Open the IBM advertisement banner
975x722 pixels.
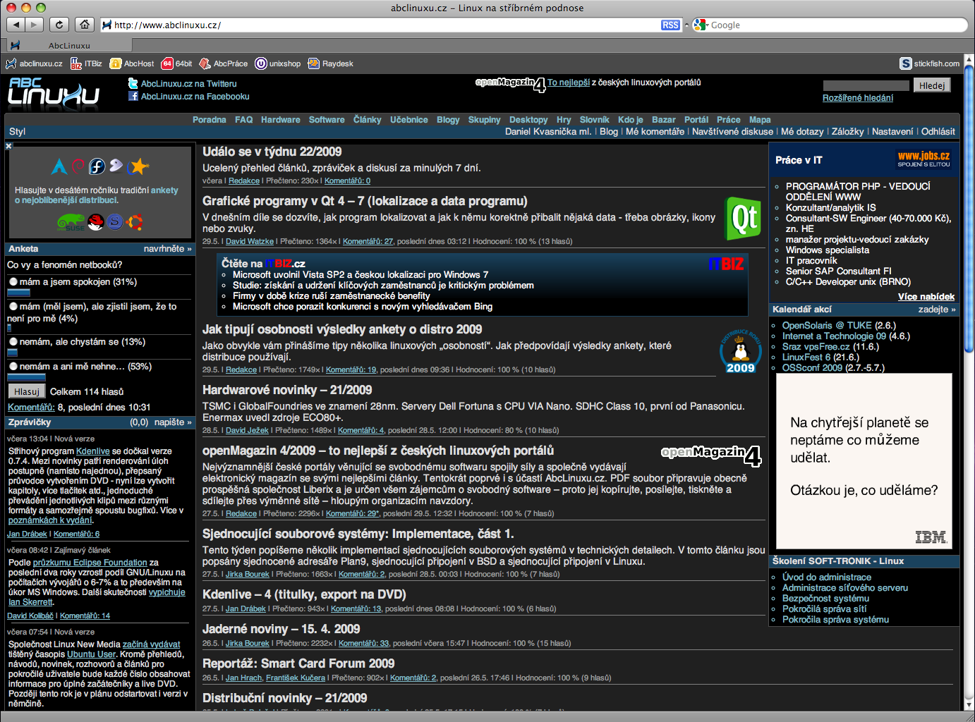[x=864, y=461]
